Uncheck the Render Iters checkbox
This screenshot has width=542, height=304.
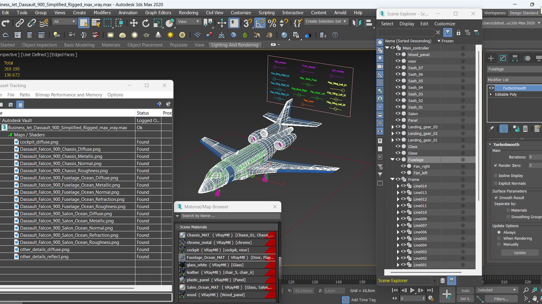(495, 166)
